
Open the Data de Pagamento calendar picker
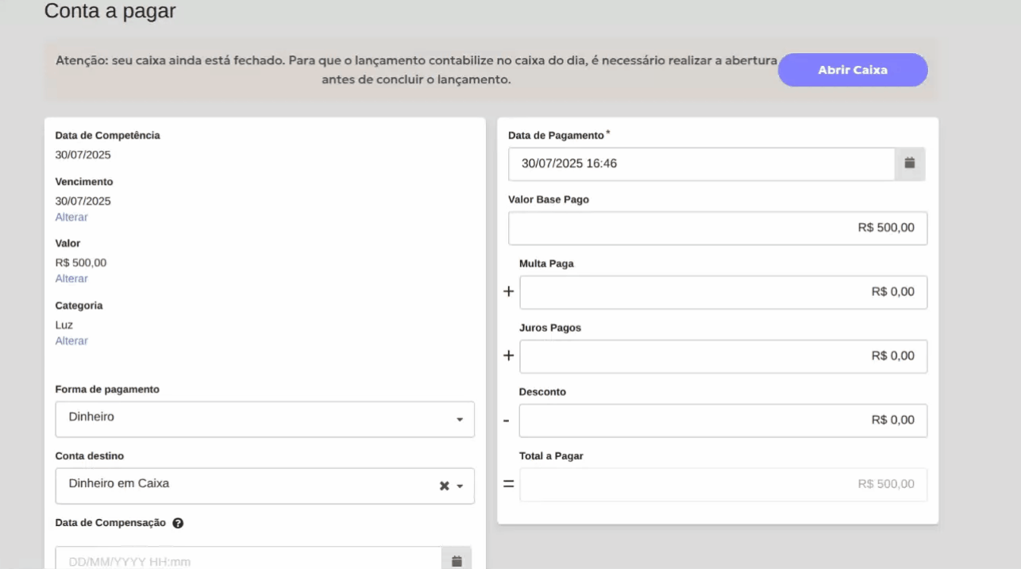tap(910, 163)
